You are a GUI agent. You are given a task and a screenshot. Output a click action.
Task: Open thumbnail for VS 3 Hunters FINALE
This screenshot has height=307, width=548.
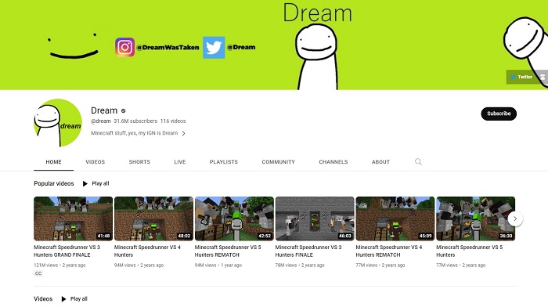(315, 219)
